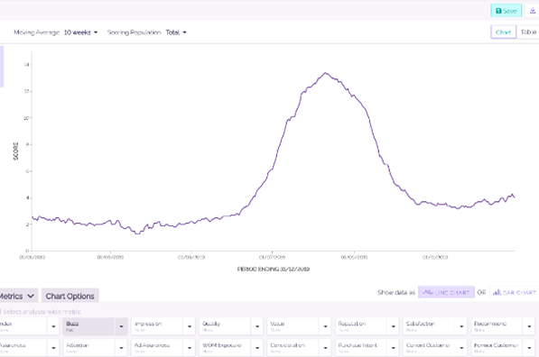Switch to the Table view tab

pyautogui.click(x=528, y=32)
